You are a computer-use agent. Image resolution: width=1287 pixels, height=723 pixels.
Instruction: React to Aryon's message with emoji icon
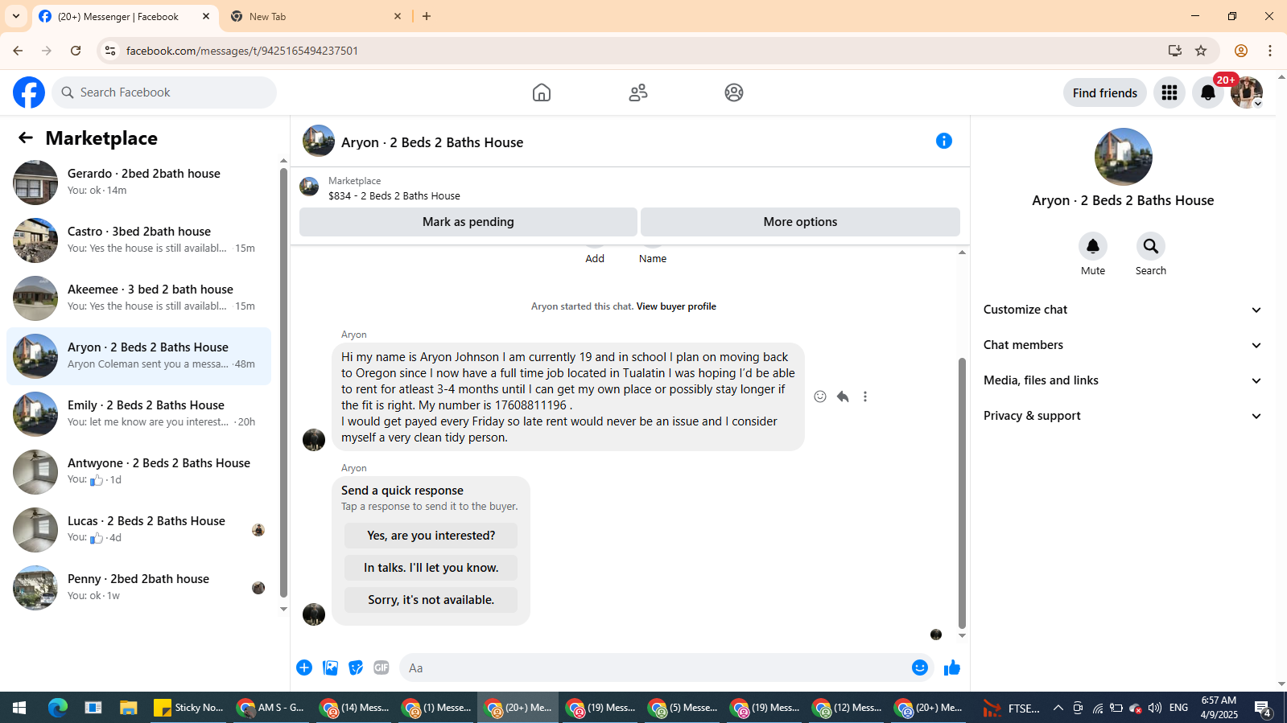820,396
